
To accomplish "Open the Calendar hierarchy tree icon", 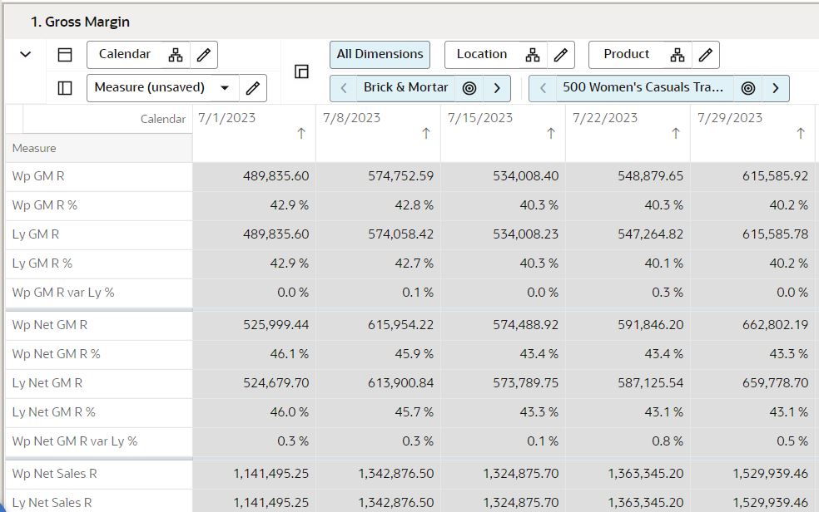I will coord(175,54).
